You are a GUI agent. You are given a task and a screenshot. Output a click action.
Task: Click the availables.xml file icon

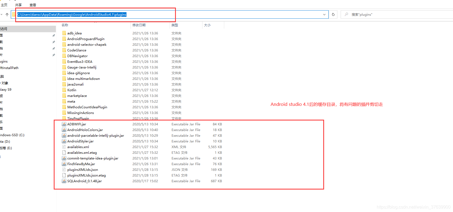click(64, 147)
